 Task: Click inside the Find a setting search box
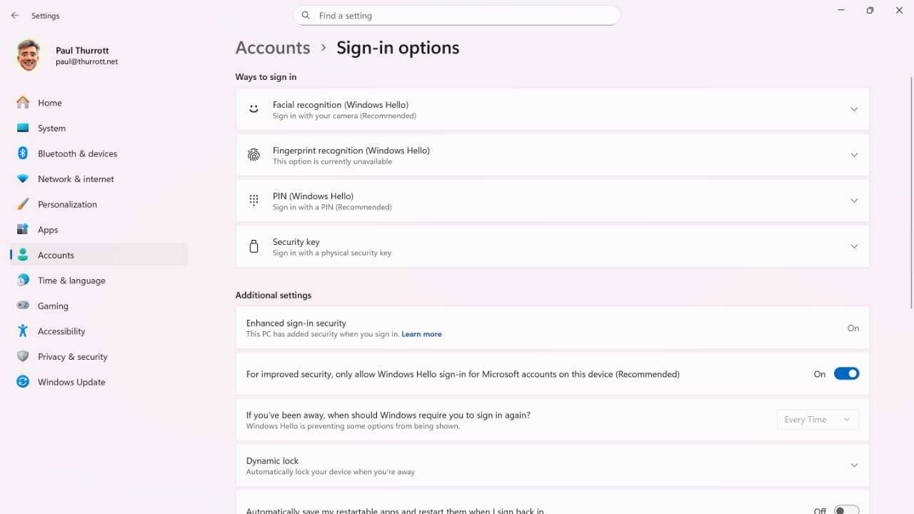457,15
